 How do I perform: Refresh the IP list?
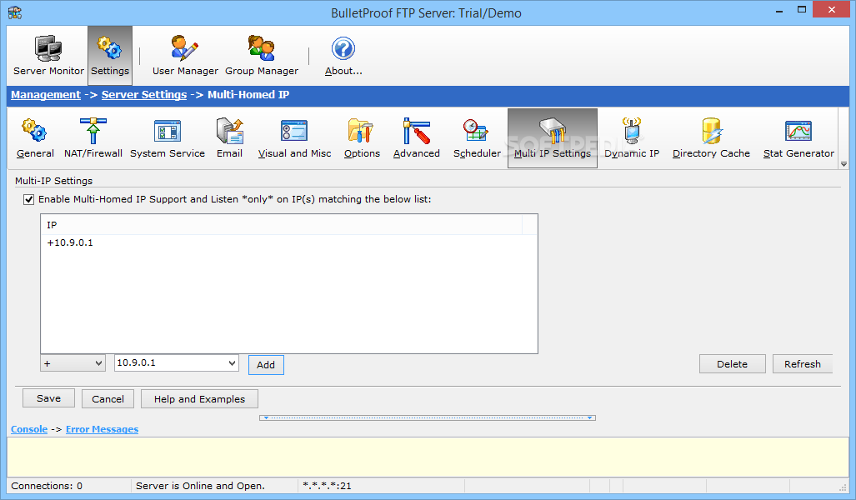[x=803, y=364]
